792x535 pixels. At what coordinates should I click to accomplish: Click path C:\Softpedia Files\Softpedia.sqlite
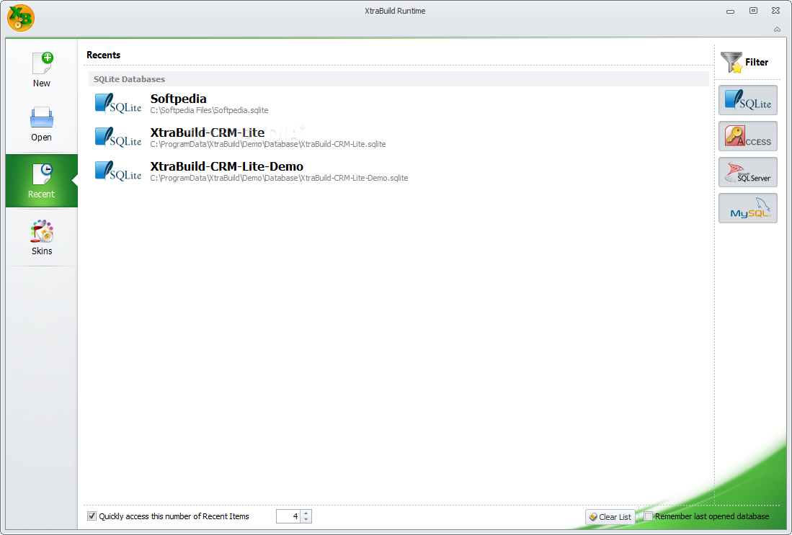[x=209, y=111]
